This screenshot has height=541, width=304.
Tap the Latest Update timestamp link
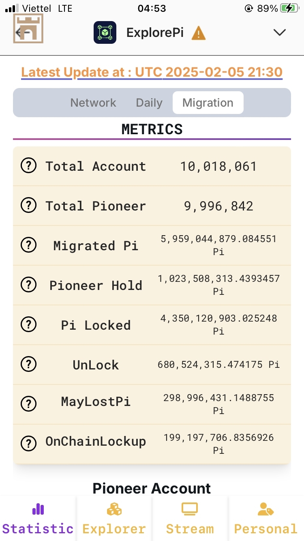pyautogui.click(x=152, y=73)
